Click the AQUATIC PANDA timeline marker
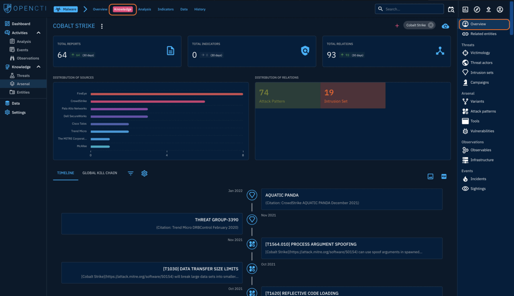The width and height of the screenshot is (514, 296). click(x=252, y=195)
